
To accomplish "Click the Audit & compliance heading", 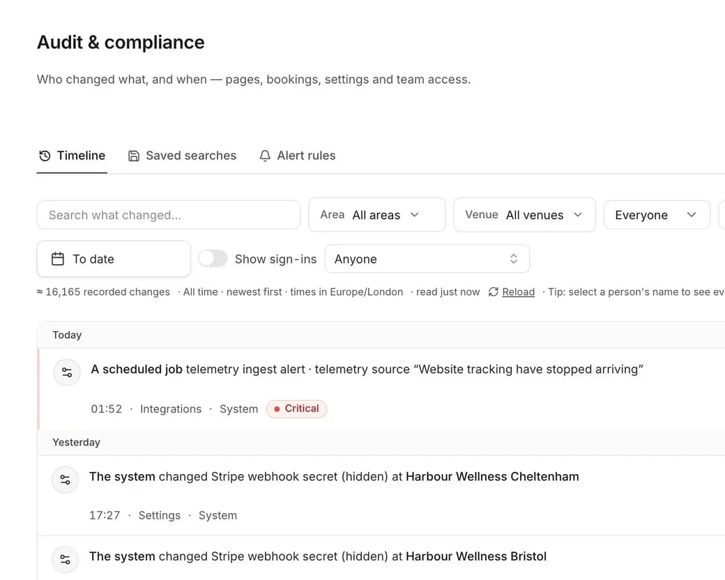I will coord(121,43).
